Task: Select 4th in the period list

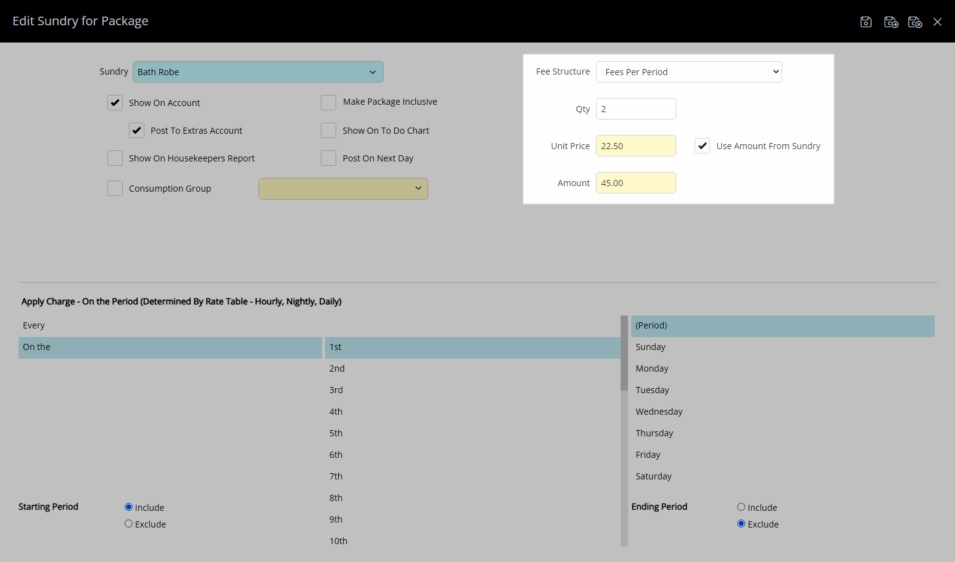Action: point(473,412)
